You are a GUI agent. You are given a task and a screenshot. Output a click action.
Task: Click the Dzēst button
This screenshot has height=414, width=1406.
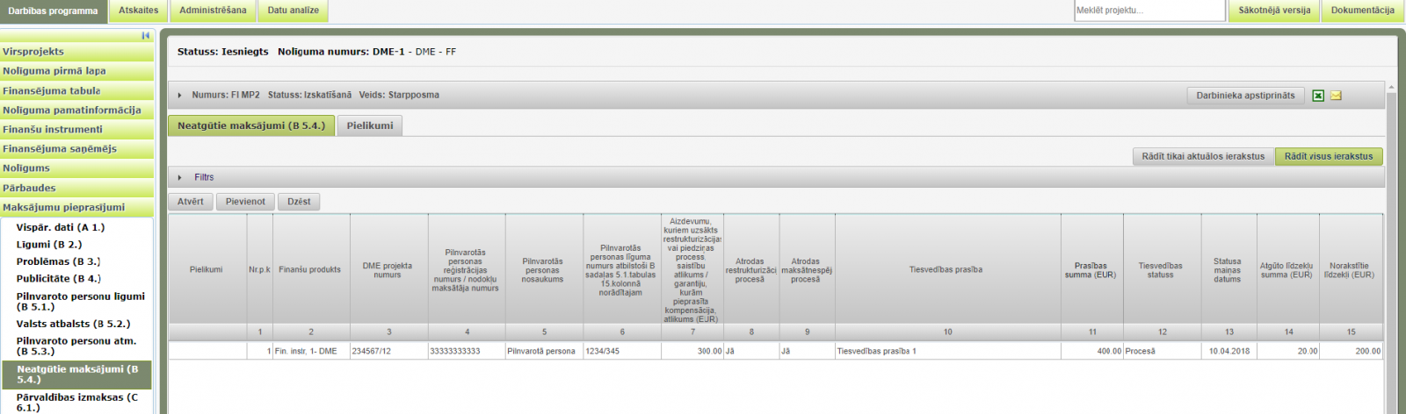pyautogui.click(x=299, y=202)
